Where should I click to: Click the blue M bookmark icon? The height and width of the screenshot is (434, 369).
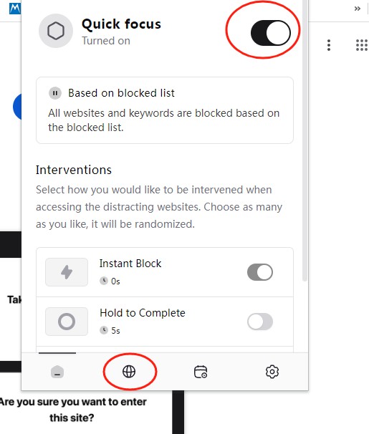(14, 9)
